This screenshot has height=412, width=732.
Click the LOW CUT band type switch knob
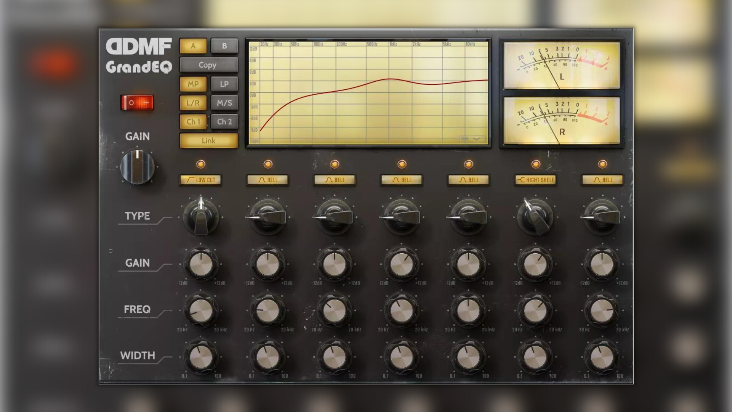click(x=201, y=217)
